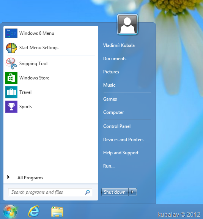The image size is (203, 219).
Task: Focus the Search programs and files box
Action: click(50, 192)
